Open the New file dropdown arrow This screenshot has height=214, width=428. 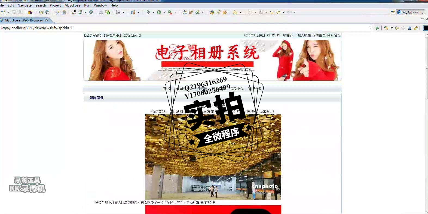click(x=8, y=12)
